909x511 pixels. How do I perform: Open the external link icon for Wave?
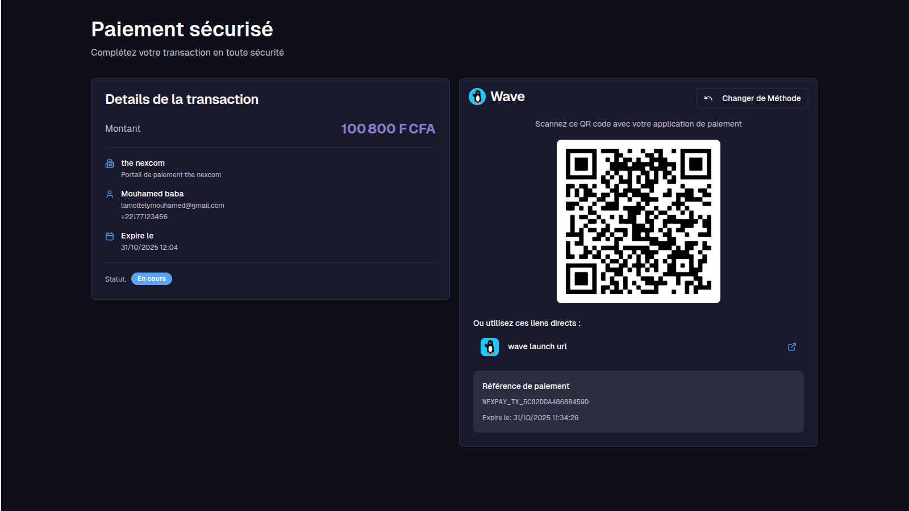(792, 347)
